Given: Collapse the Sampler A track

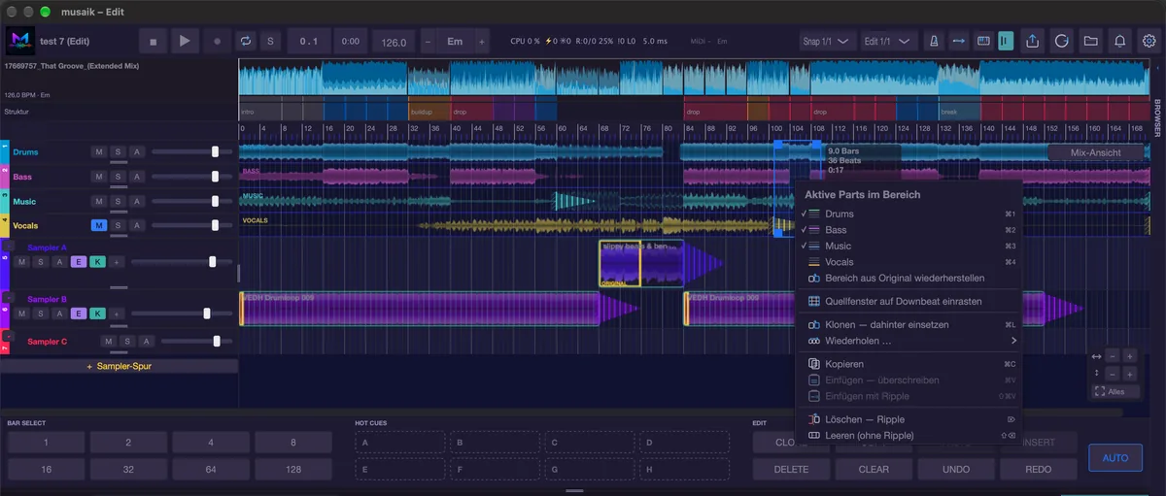Looking at the screenshot, I should (10, 247).
